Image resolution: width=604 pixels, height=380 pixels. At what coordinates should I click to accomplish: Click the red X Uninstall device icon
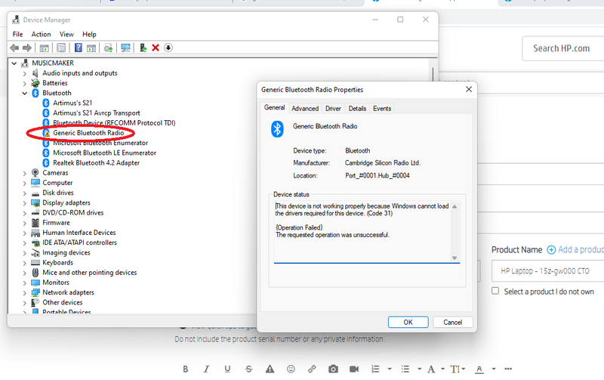(156, 48)
